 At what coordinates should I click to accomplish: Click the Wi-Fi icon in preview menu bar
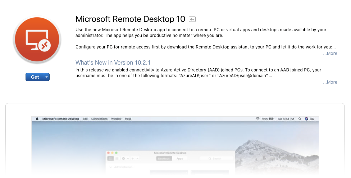pyautogui.click(x=257, y=119)
